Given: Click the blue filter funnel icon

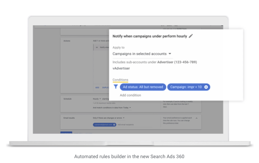Looking at the screenshot, I should pyautogui.click(x=116, y=87).
